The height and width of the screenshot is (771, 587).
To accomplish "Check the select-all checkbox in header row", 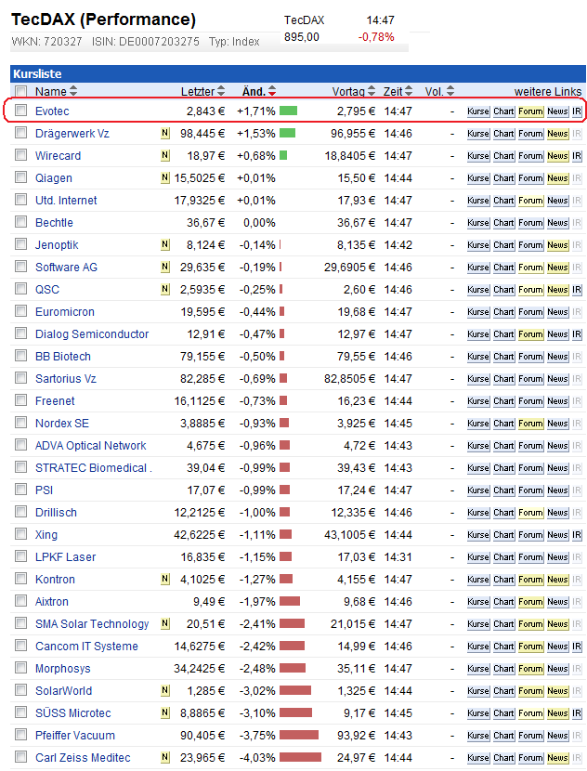I will click(x=21, y=91).
